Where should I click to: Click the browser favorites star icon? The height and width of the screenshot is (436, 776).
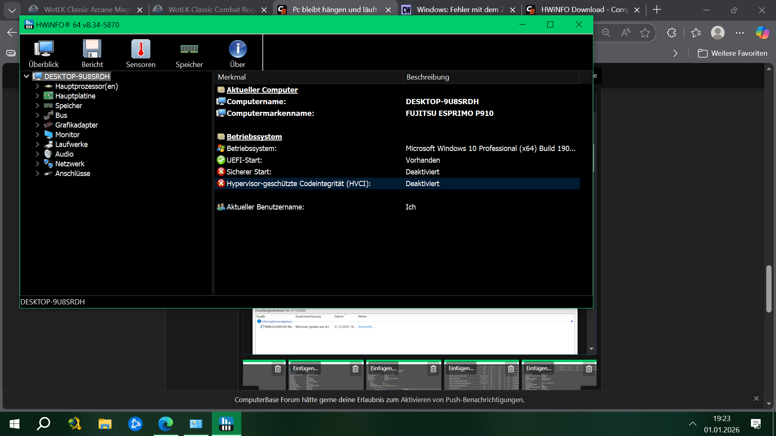tap(645, 33)
